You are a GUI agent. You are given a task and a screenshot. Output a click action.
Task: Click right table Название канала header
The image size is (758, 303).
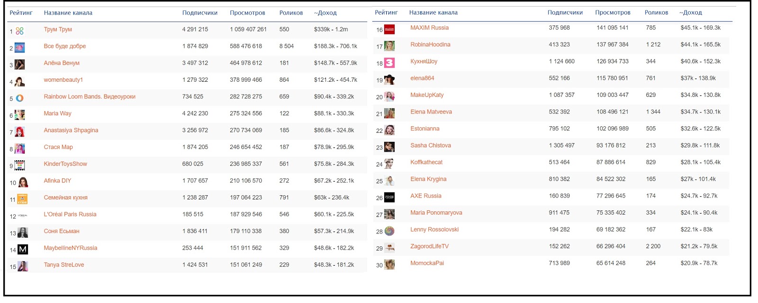(x=433, y=12)
